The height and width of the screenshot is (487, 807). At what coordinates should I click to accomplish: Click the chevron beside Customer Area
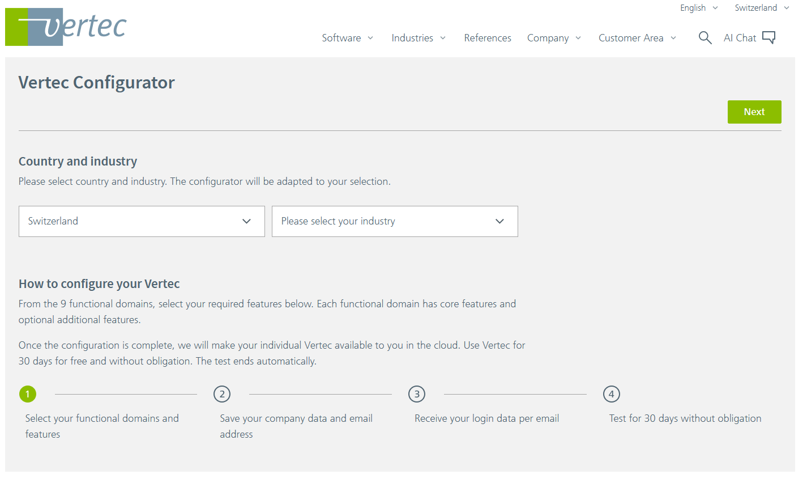[x=673, y=38]
